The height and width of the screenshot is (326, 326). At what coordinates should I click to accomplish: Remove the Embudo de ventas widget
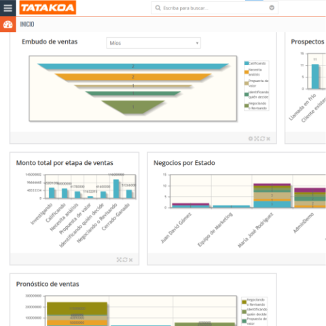pyautogui.click(x=268, y=139)
